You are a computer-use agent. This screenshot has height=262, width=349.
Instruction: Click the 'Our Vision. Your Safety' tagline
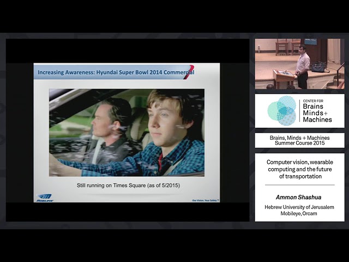click(206, 200)
